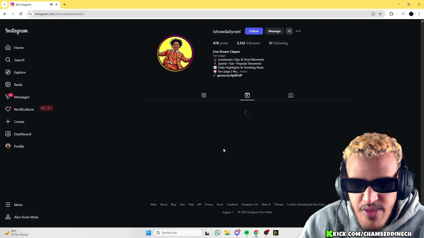Open the media control playlist icon
424x238 pixels.
click(x=403, y=14)
